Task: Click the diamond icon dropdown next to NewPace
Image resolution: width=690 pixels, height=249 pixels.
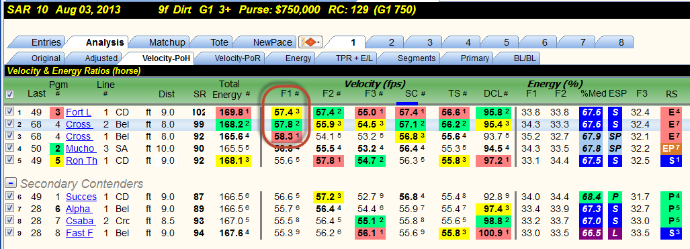Action: pyautogui.click(x=310, y=43)
